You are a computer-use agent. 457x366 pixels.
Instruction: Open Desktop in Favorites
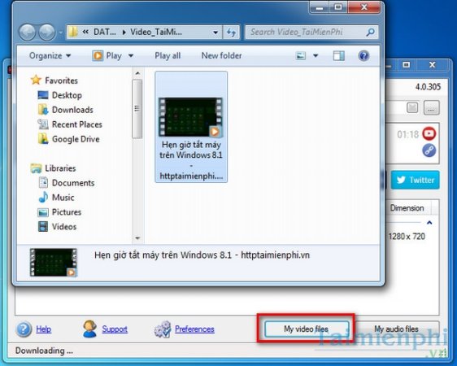point(67,95)
